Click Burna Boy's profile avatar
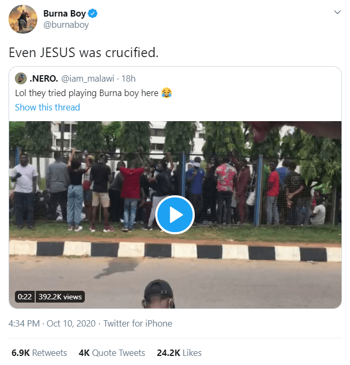 click(x=23, y=19)
